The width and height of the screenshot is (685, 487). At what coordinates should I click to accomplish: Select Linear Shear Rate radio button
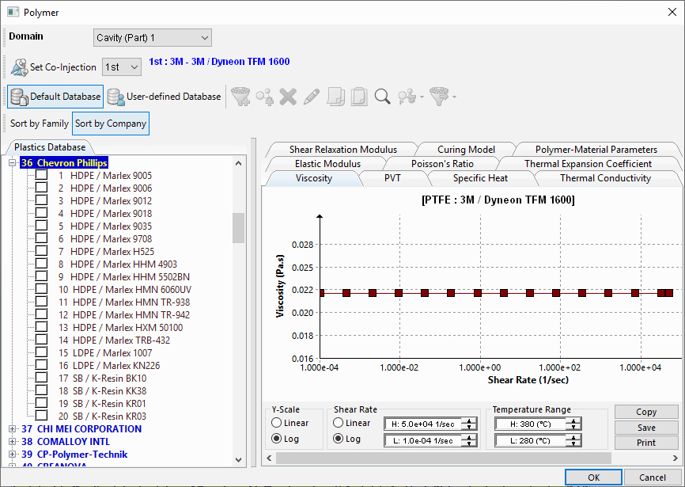[x=338, y=423]
